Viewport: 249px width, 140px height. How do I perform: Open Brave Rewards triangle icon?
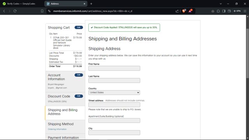pyautogui.click(x=190, y=11)
